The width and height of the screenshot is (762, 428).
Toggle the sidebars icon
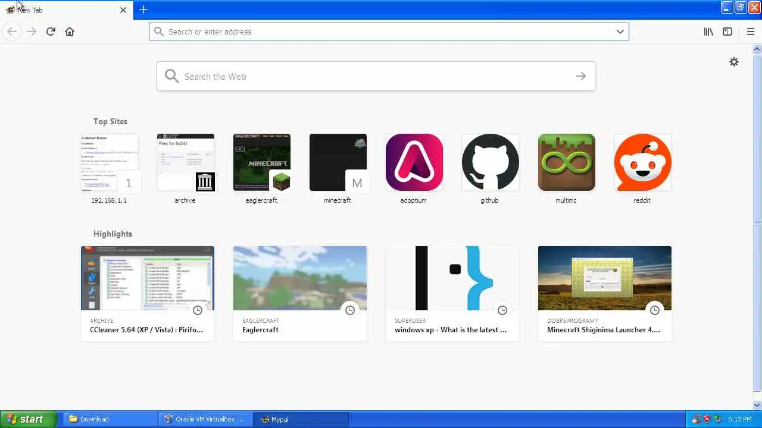(727, 32)
